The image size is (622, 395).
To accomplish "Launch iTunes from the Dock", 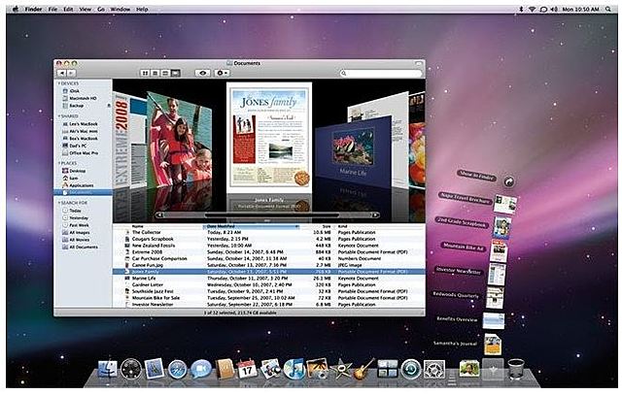I will (x=294, y=369).
